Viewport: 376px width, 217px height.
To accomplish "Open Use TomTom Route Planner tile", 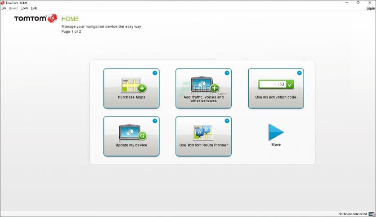I will [204, 136].
